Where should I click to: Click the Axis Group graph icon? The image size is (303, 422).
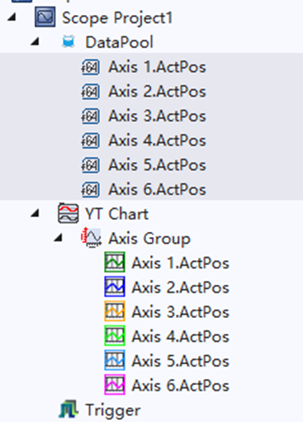click(x=92, y=238)
